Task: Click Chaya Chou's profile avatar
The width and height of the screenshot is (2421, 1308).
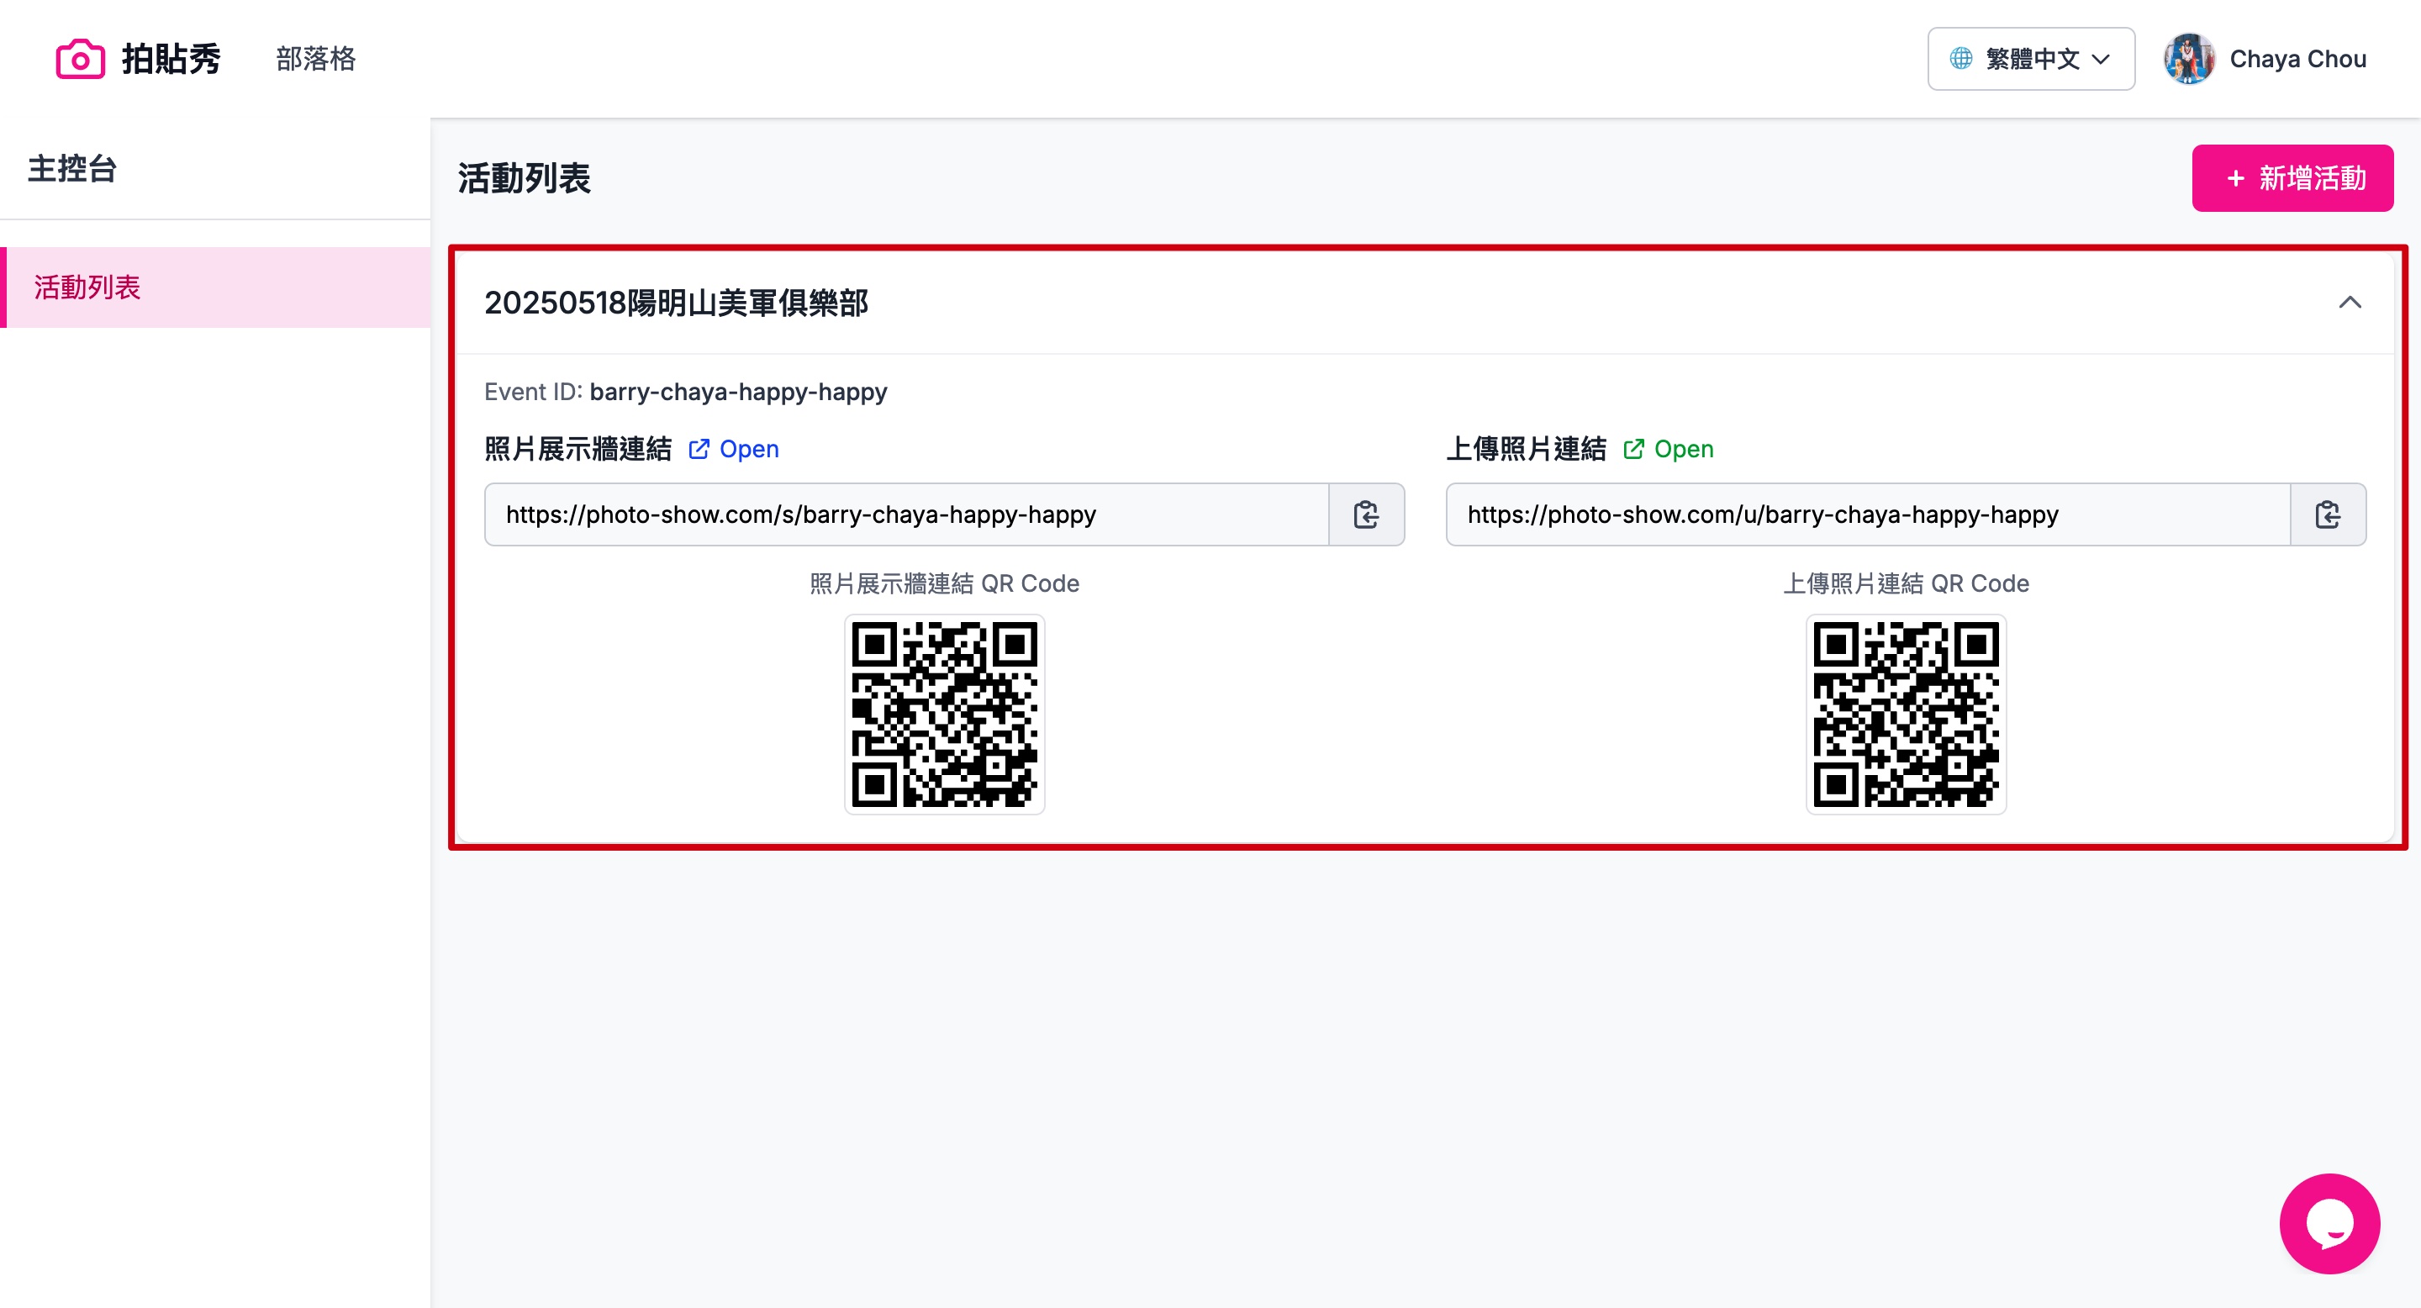Action: pos(2189,59)
